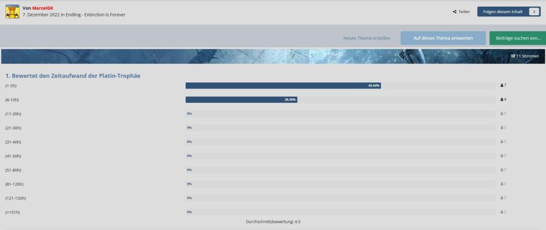Click the voter icon for the (21-30h) row
This screenshot has width=546, height=230.
[x=502, y=128]
